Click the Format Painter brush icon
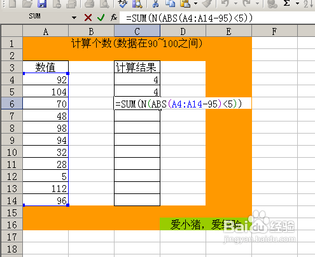The height and width of the screenshot is (257, 315). click(x=207, y=3)
